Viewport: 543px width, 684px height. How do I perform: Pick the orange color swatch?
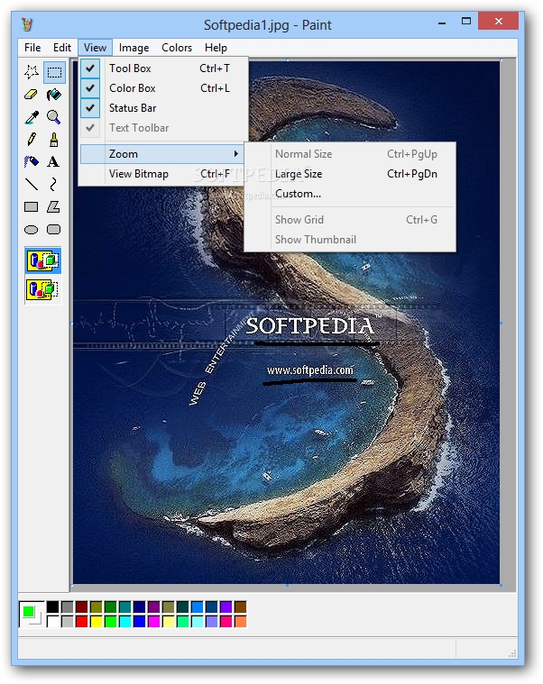pos(241,621)
